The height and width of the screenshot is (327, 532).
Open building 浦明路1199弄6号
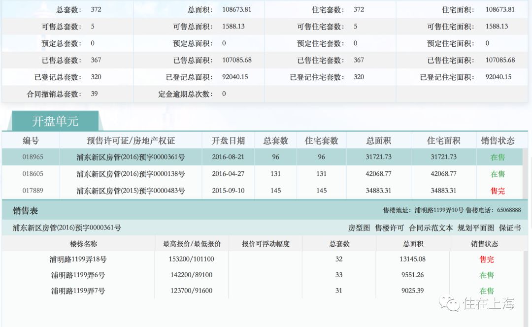tap(78, 275)
